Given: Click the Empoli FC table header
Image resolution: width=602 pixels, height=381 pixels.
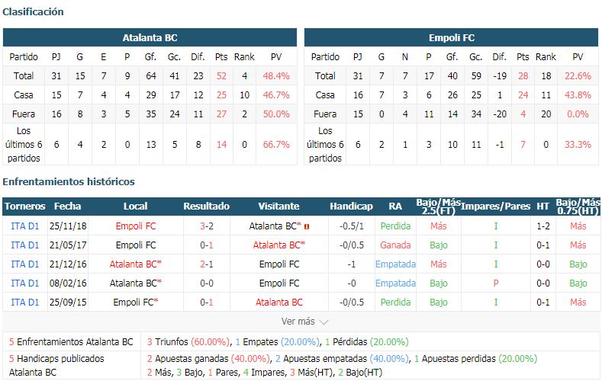Looking at the screenshot, I should tap(452, 37).
